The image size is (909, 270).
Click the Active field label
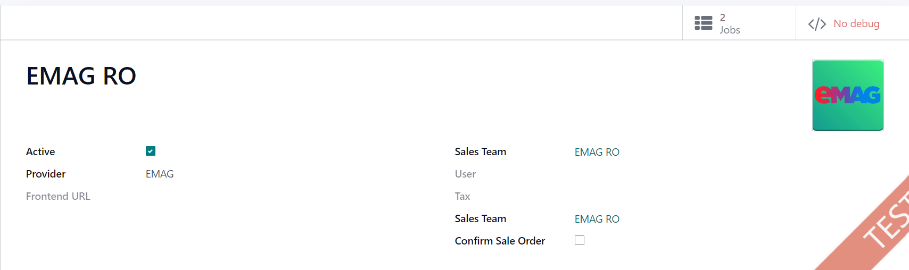coord(40,151)
